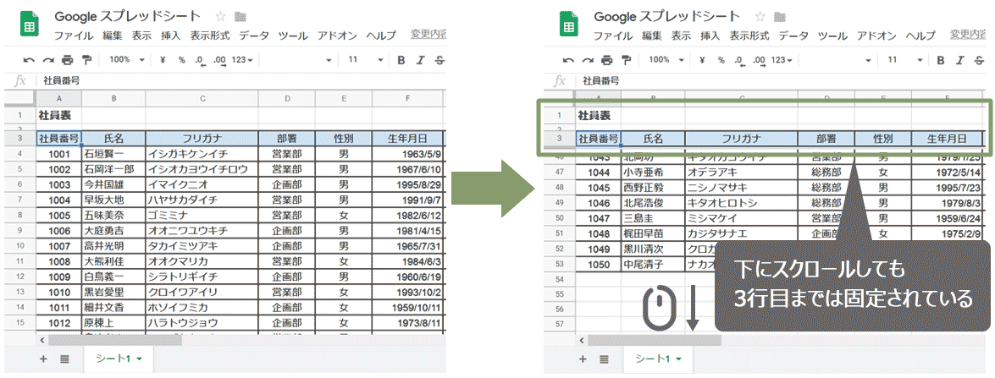Open the データ menu in left spreadsheet
Image resolution: width=995 pixels, height=378 pixels.
pos(255,36)
